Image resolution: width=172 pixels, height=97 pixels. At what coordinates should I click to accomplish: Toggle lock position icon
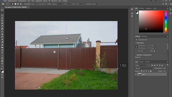pos(146,71)
